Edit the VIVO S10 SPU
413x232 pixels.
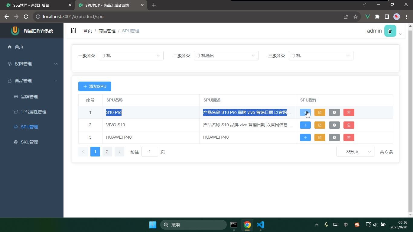point(320,125)
